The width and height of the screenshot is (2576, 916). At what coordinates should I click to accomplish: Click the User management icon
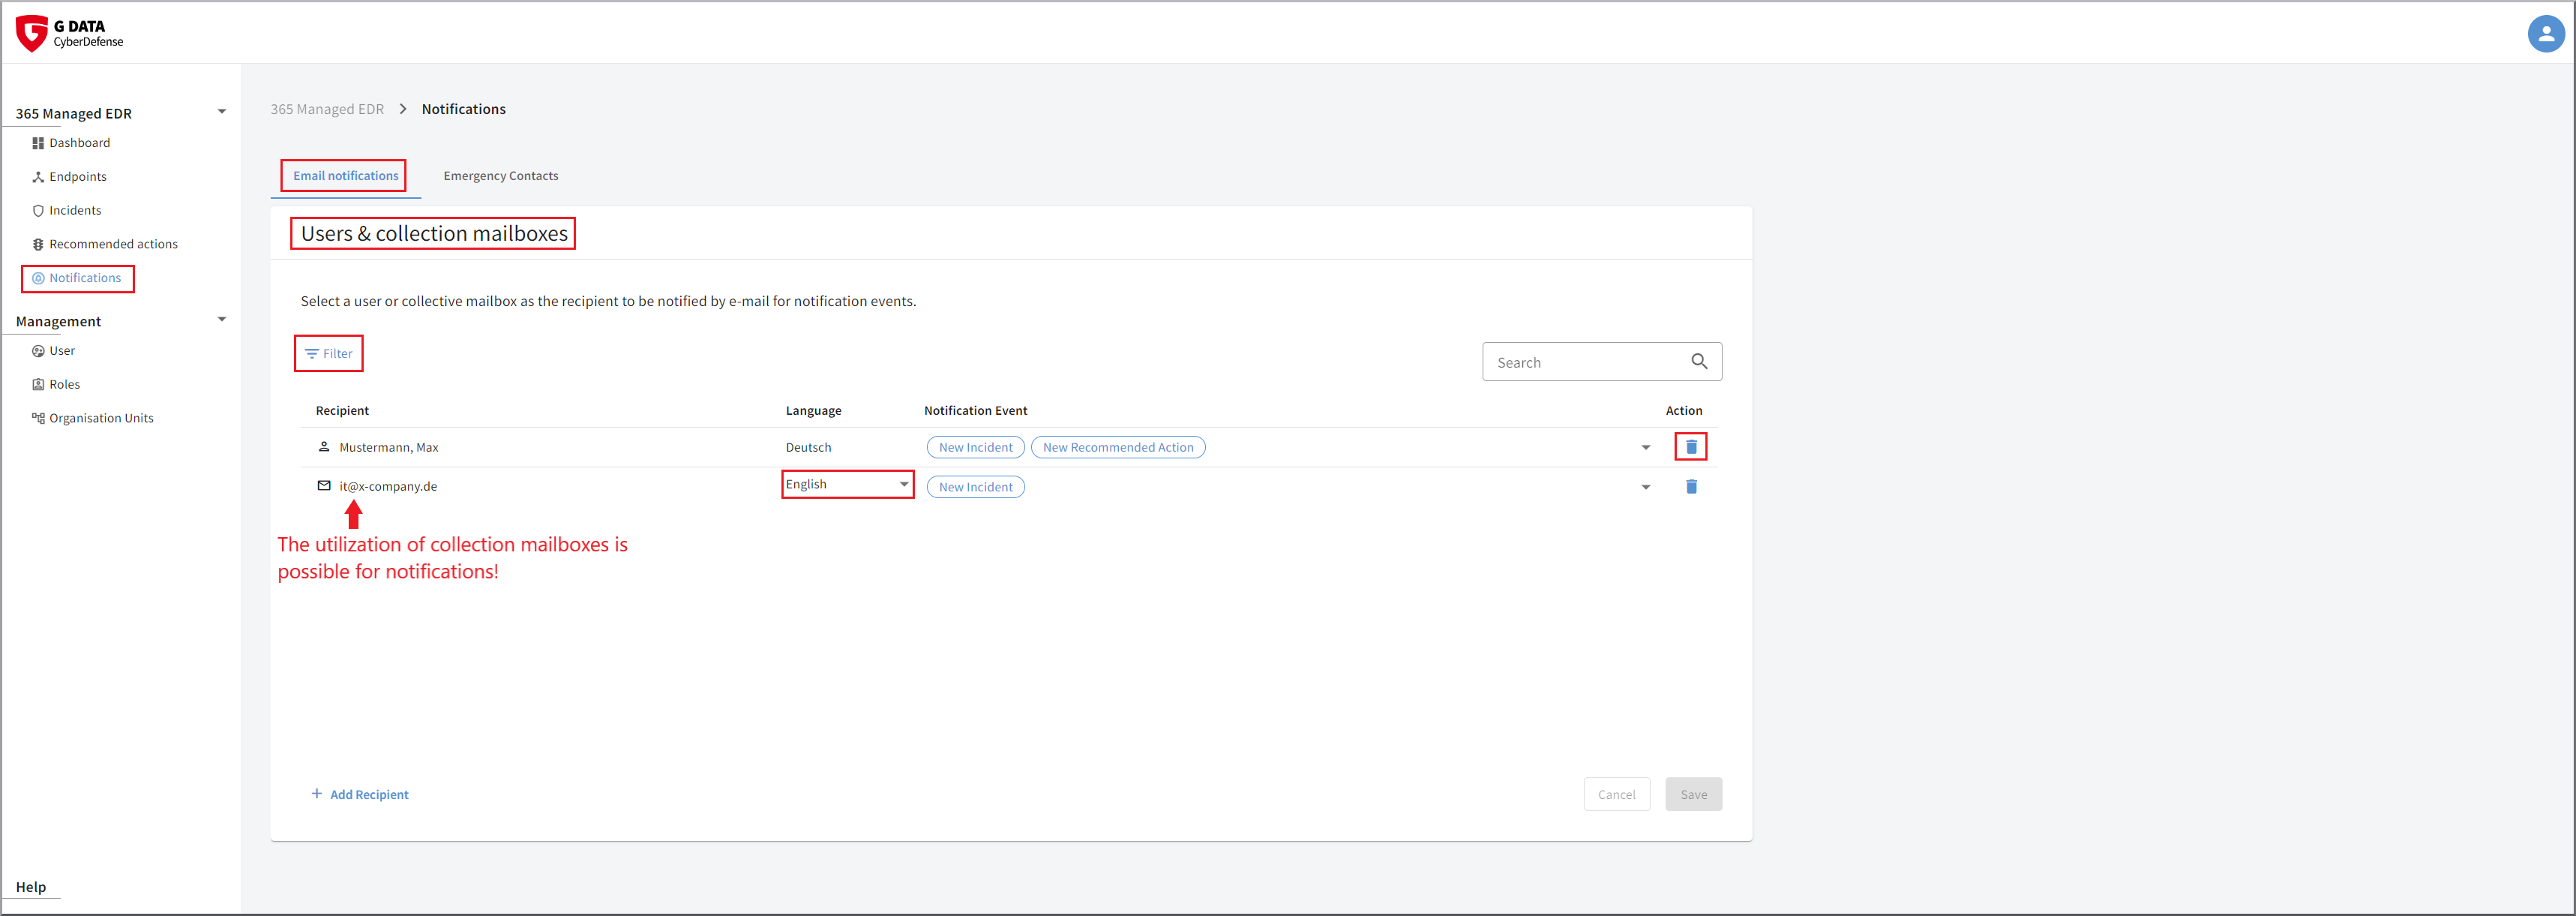click(x=38, y=351)
